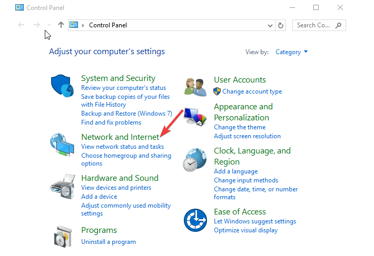Image resolution: width=374 pixels, height=256 pixels.
Task: Close the Control Panel window
Action: point(340,7)
